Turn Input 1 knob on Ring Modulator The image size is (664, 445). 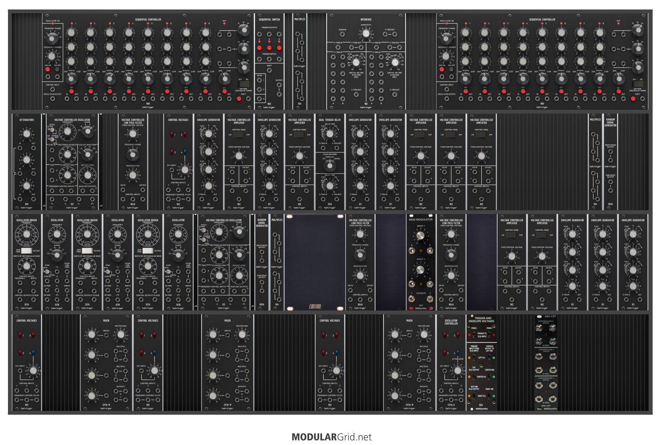click(421, 236)
